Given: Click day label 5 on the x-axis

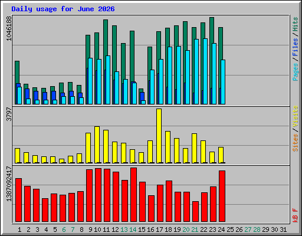Looking at the screenshot, I should 55,230.
